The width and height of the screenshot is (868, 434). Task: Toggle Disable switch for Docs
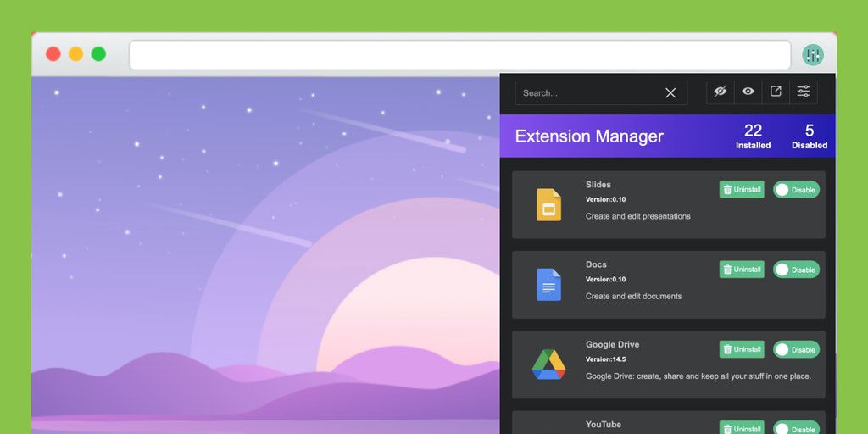pos(796,269)
